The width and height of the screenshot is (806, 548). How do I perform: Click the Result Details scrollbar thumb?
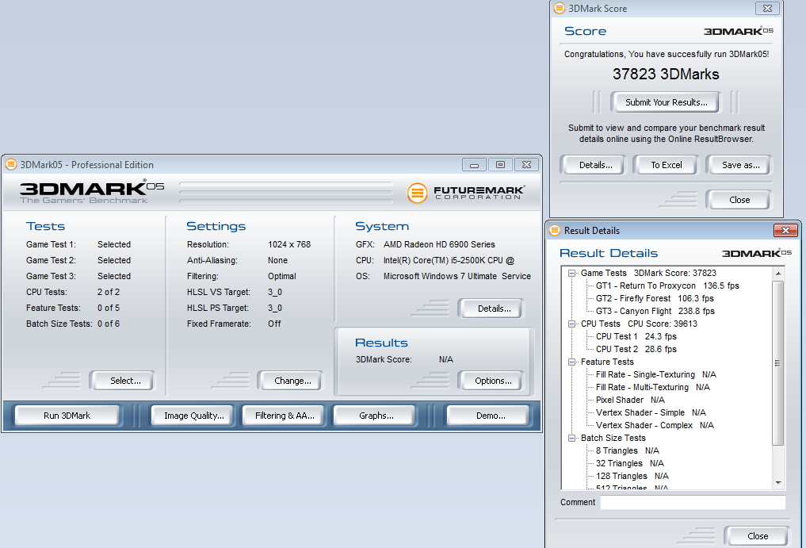tap(778, 362)
